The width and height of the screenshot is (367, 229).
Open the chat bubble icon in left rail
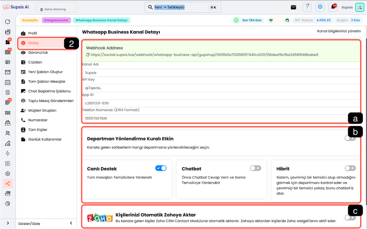click(8, 22)
